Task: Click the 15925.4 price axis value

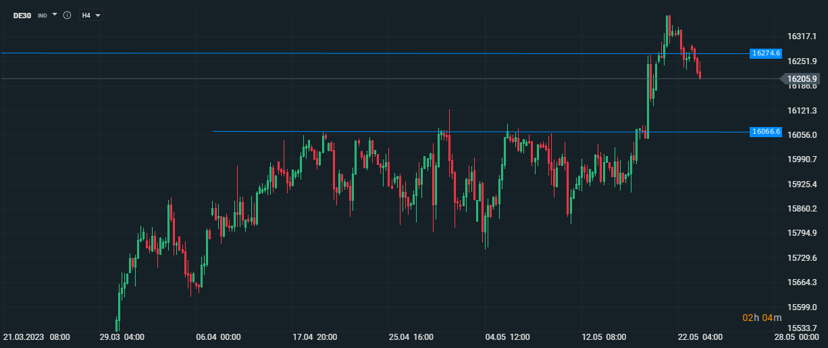Action: point(802,184)
